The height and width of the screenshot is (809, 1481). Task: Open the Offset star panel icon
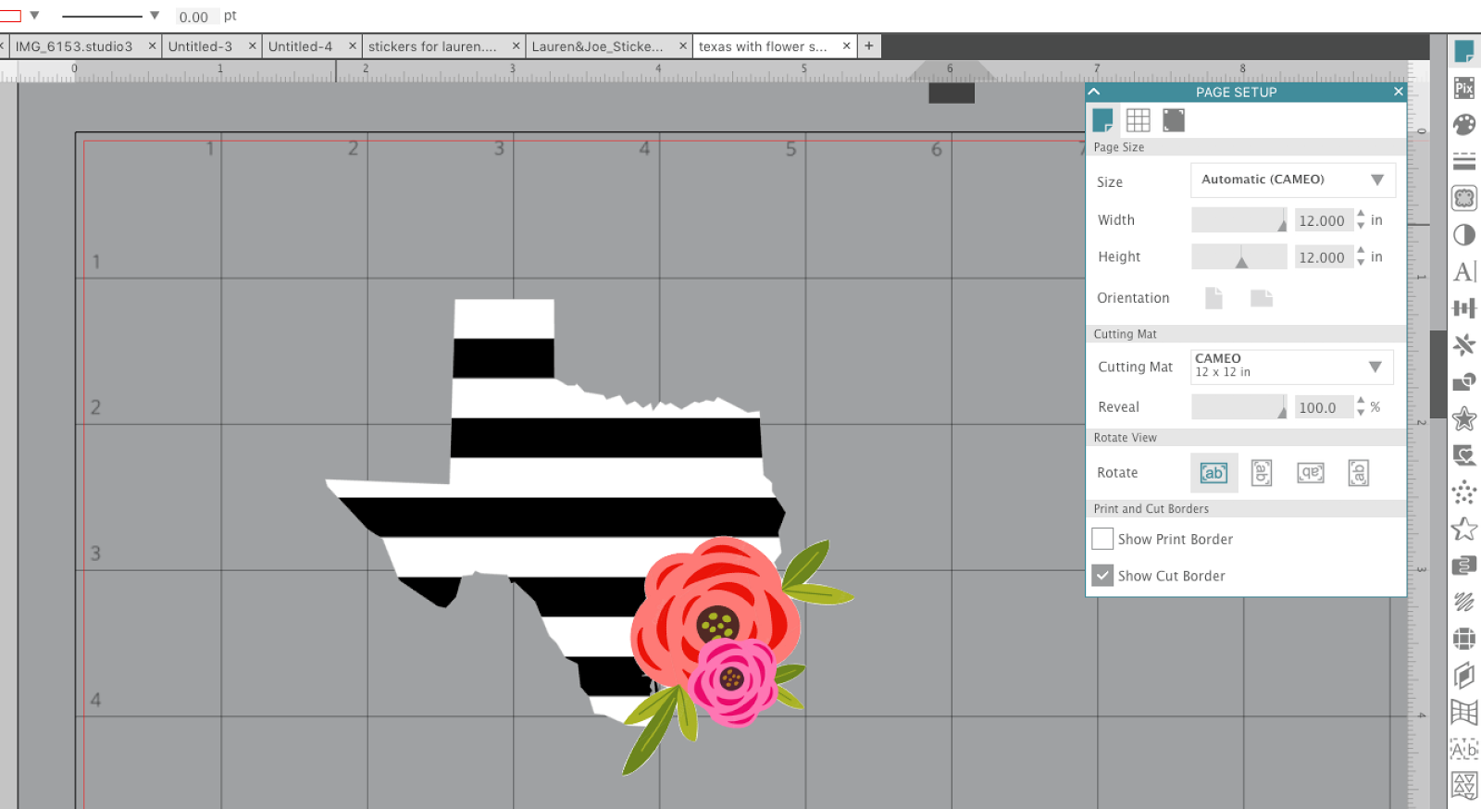[x=1463, y=418]
